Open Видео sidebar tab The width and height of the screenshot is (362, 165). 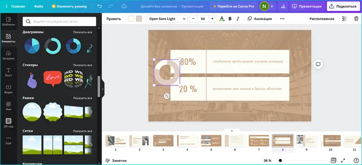8,89
